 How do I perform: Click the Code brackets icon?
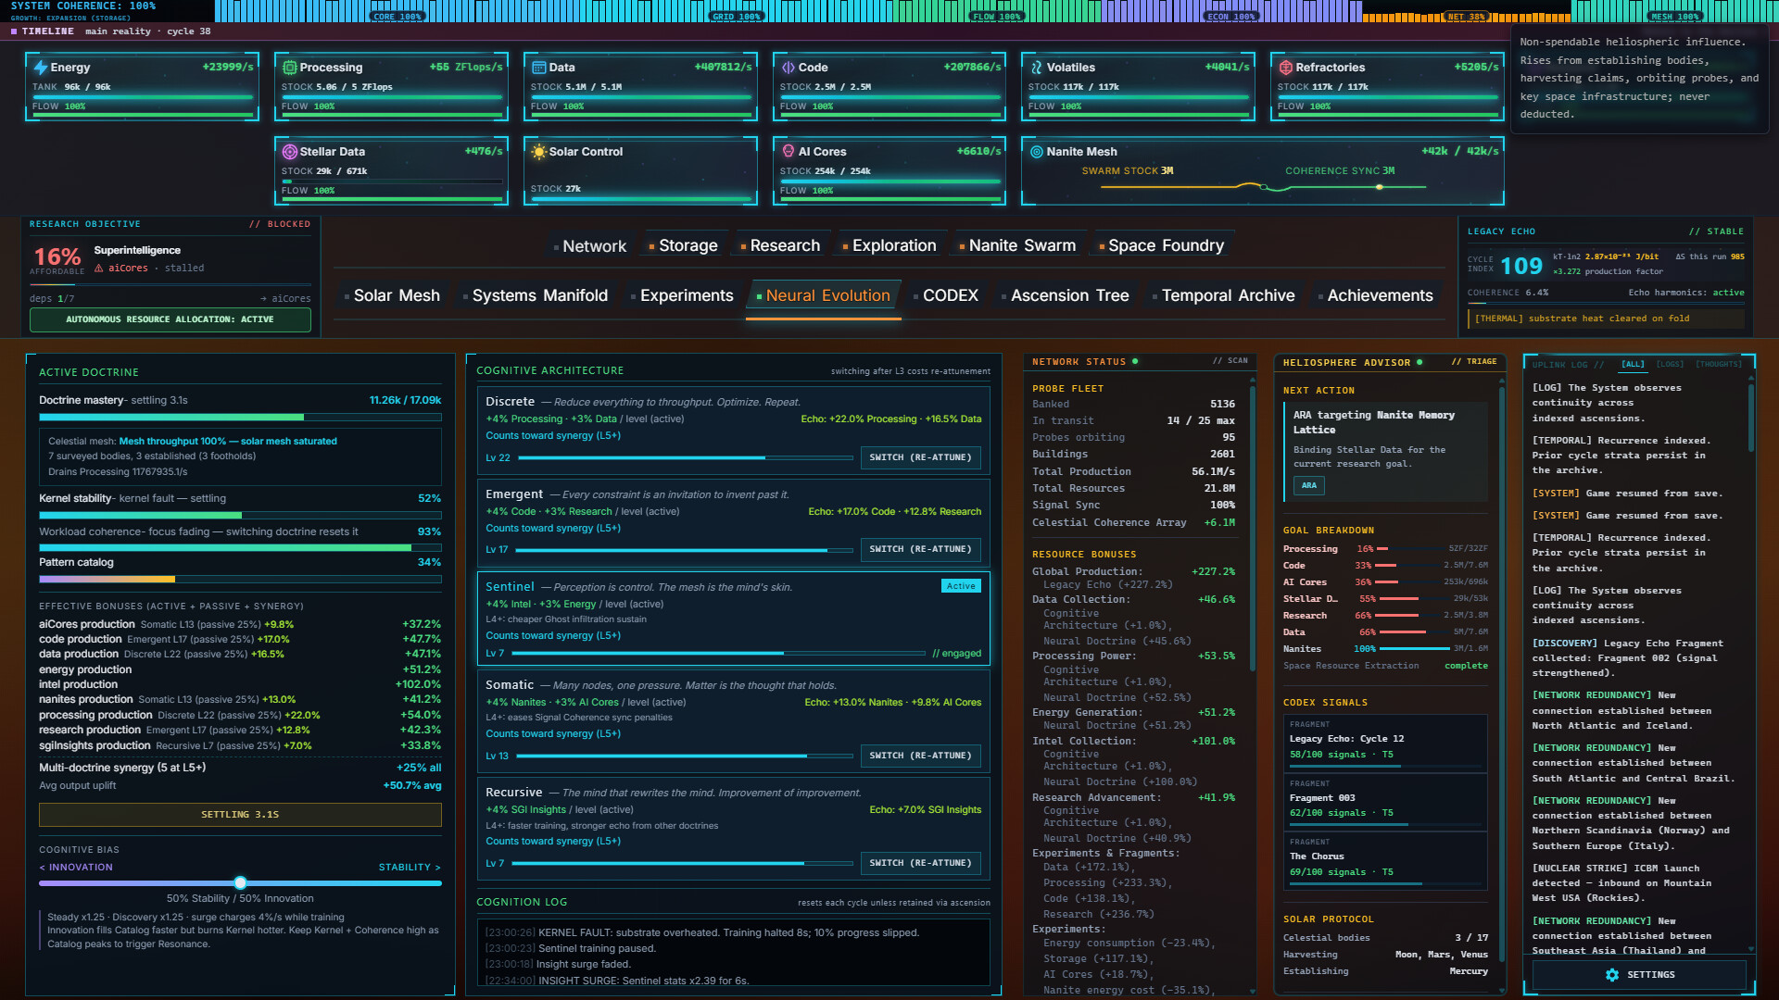point(788,68)
